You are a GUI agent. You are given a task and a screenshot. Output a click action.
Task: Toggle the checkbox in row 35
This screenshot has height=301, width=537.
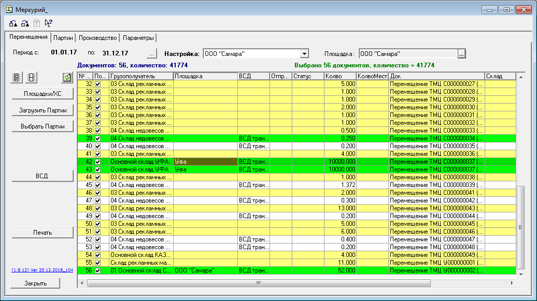97,107
